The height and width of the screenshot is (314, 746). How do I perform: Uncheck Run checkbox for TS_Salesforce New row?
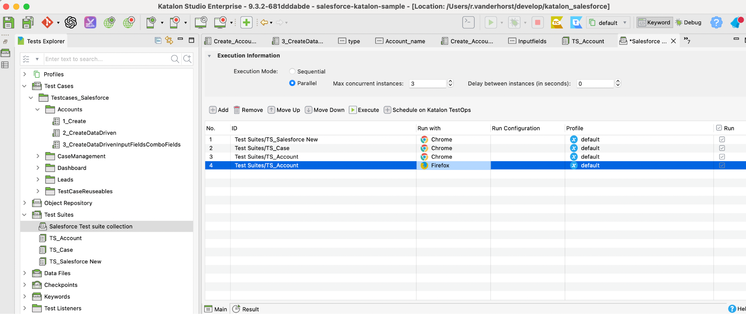tap(722, 139)
